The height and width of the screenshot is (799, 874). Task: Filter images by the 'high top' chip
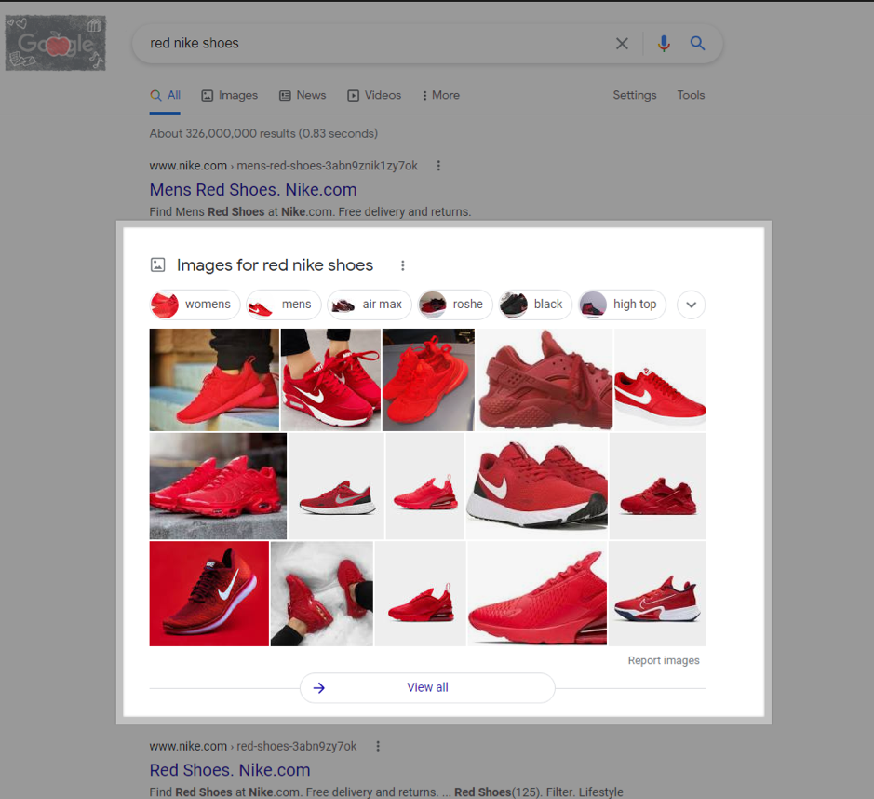pyautogui.click(x=622, y=305)
